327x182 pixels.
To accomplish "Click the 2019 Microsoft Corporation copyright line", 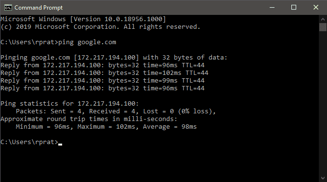I will (100, 27).
